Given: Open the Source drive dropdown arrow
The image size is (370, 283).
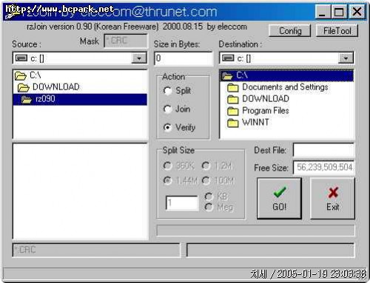Looking at the screenshot, I should (x=139, y=58).
